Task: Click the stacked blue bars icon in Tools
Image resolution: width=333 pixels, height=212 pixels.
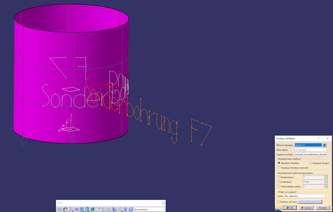Action: (125, 209)
